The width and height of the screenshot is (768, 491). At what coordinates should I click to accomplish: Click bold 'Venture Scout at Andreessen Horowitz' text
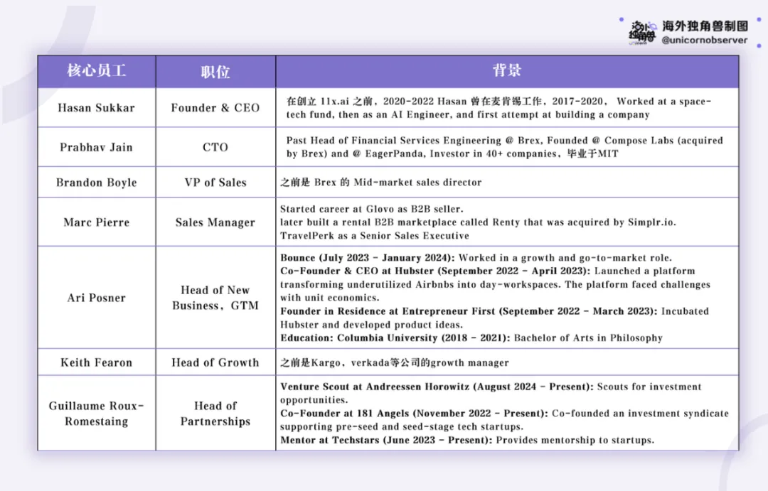click(x=375, y=387)
